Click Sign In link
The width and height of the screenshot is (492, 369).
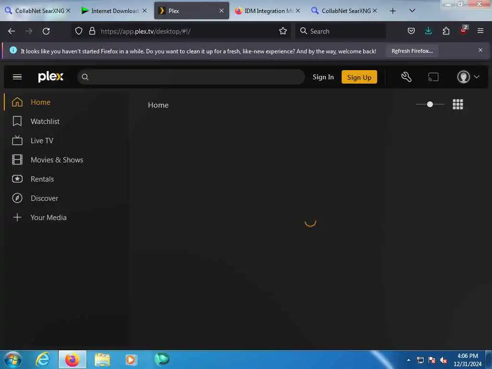coord(323,77)
